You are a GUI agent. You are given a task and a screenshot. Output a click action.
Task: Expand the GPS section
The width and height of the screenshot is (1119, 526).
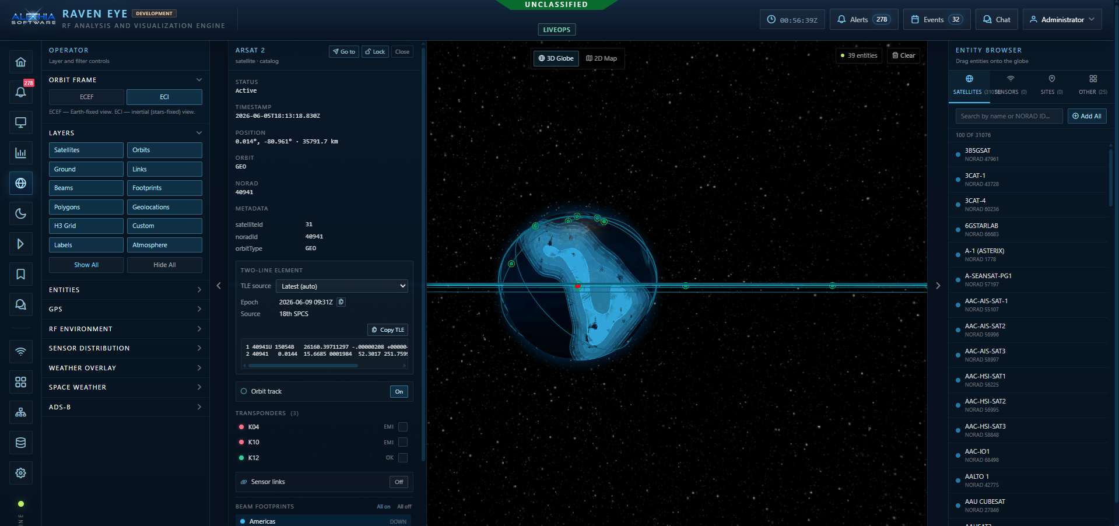tap(125, 309)
